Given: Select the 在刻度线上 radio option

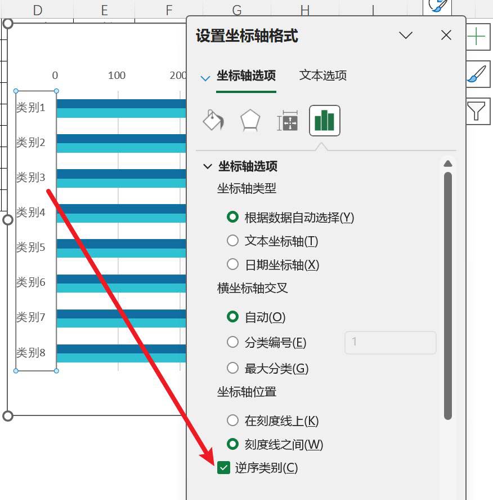Looking at the screenshot, I should coord(232,421).
